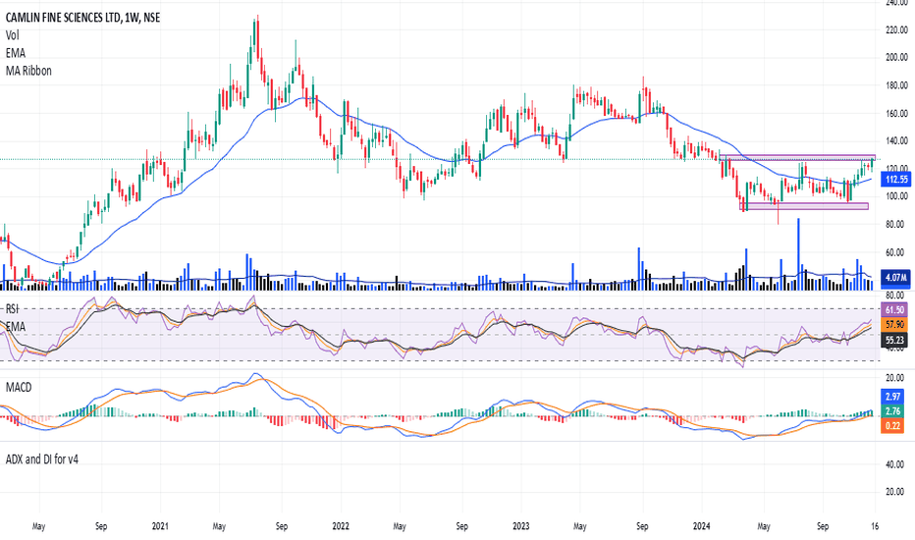Click the dark 55.23 RSI value tag
Viewport: 915px width, 540px height.
[x=894, y=339]
